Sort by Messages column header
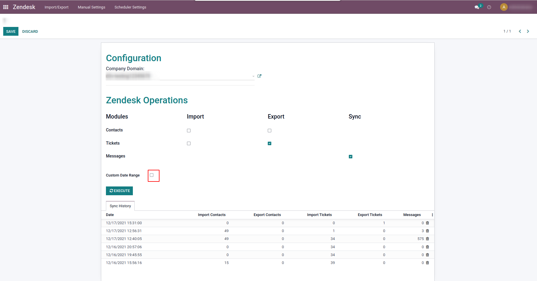The image size is (537, 281). point(412,215)
